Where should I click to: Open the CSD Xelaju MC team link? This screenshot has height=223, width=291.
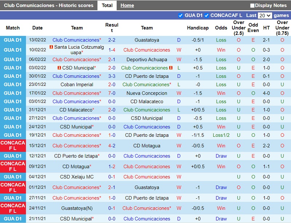tap(77, 177)
